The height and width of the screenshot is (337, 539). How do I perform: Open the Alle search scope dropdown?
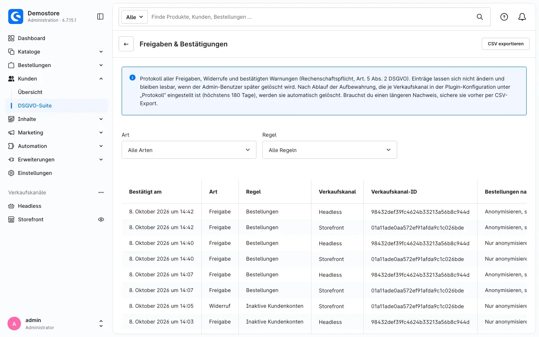coord(135,17)
